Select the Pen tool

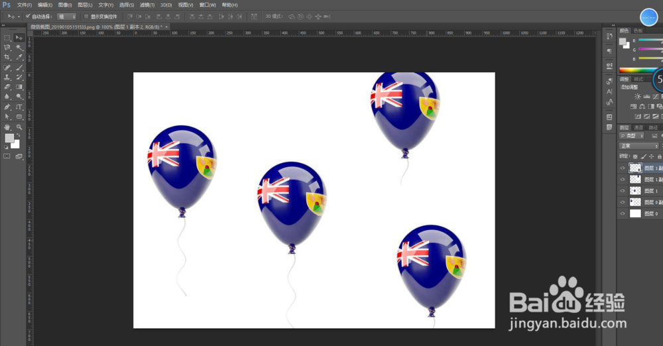[7, 107]
